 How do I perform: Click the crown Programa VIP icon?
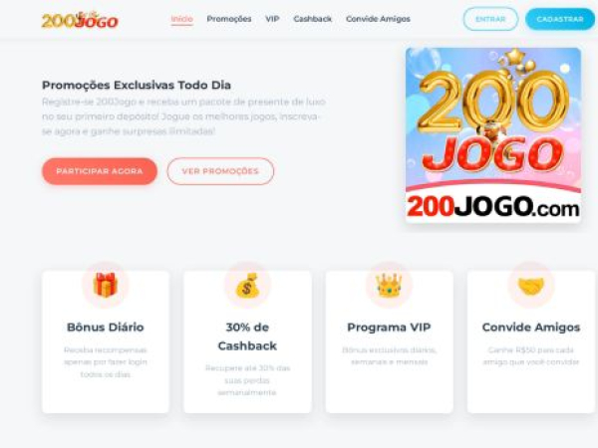coord(389,285)
